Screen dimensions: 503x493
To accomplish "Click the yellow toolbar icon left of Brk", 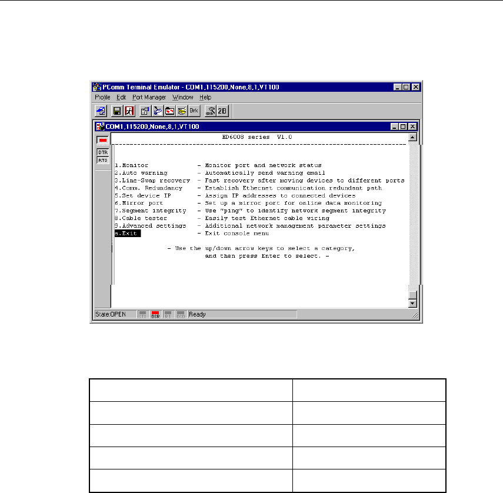I will [182, 111].
